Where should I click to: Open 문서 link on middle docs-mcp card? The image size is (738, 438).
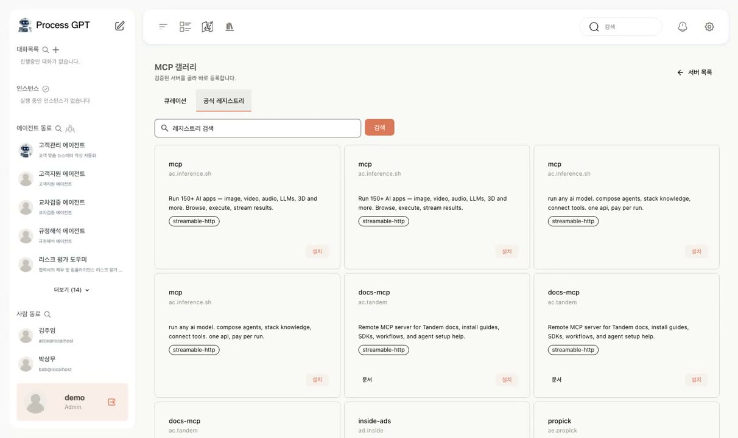point(367,380)
